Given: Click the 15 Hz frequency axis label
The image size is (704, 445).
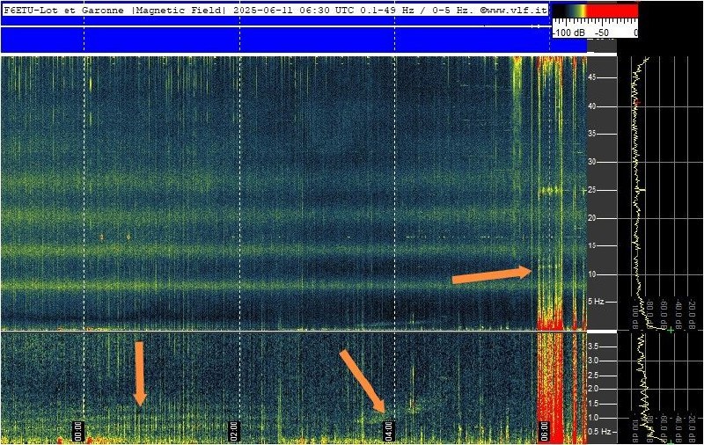Looking at the screenshot, I should point(591,246).
